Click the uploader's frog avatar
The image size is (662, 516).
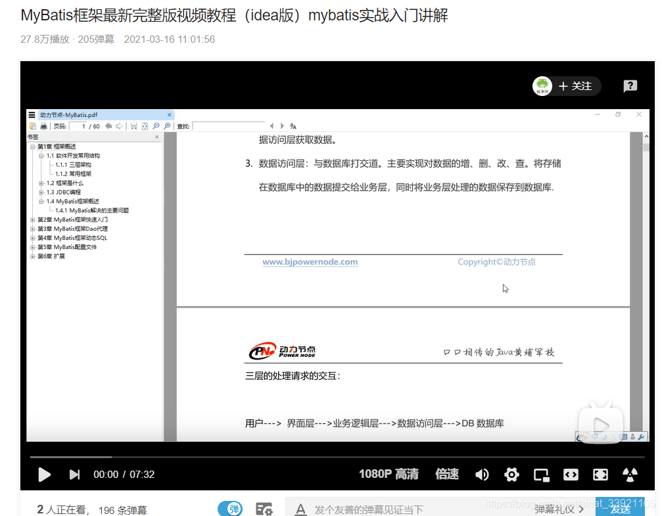click(542, 86)
